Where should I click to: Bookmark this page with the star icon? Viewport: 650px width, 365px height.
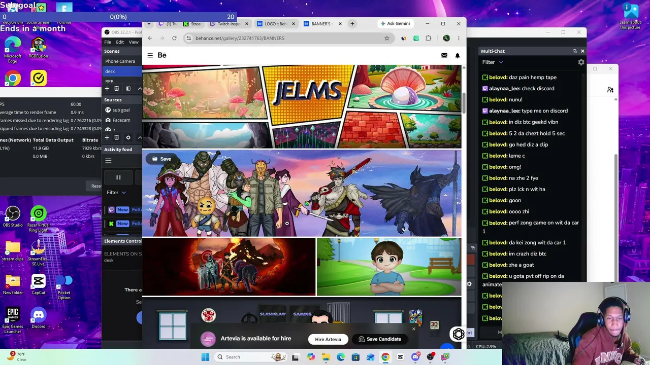387,38
